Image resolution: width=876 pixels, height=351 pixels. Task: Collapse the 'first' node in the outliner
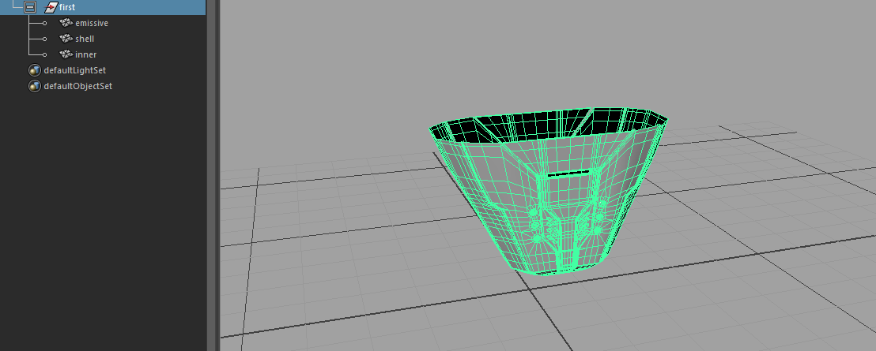tap(30, 7)
